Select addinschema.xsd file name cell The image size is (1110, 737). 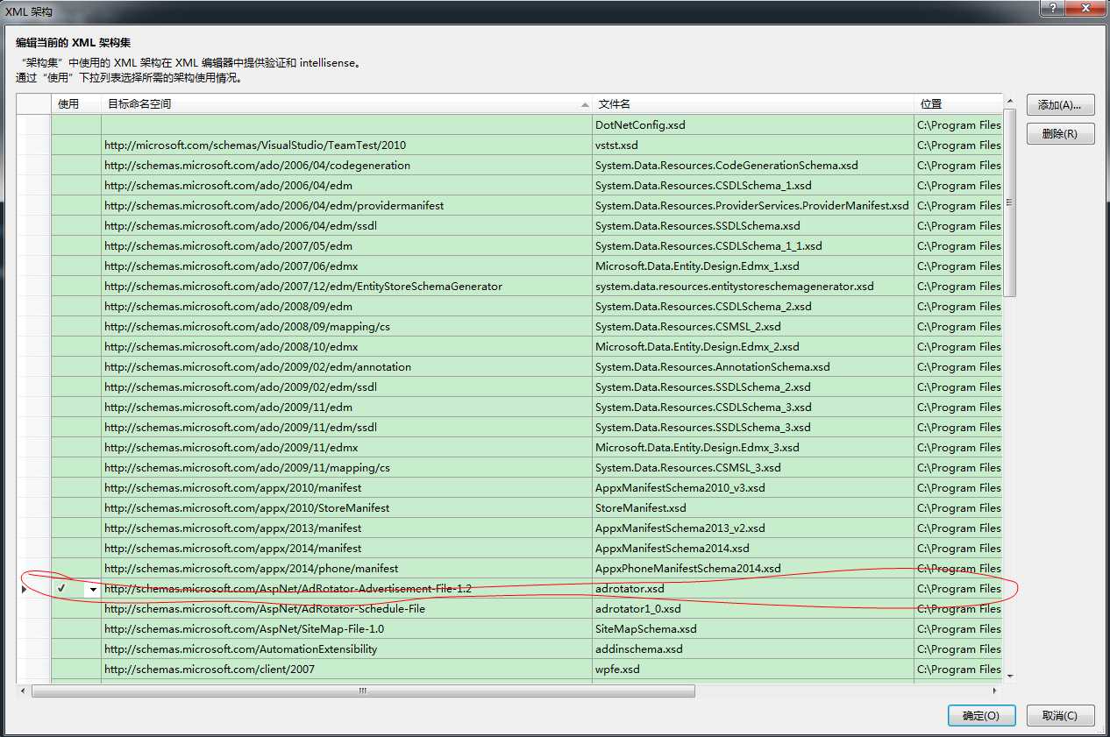753,649
